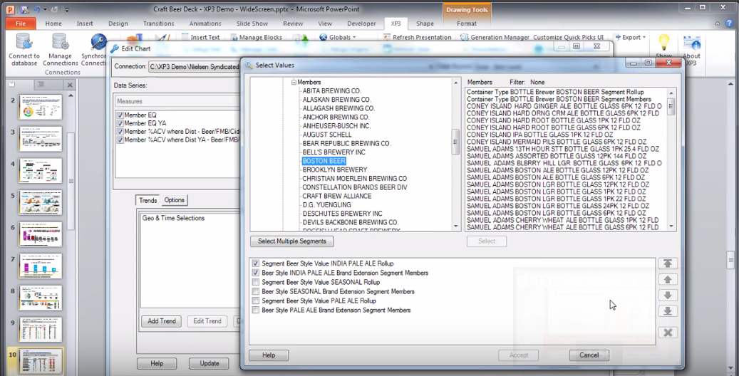Screen dimensions: 739x376
Task: Click Help in Edit Chart dialog
Action: [x=157, y=363]
